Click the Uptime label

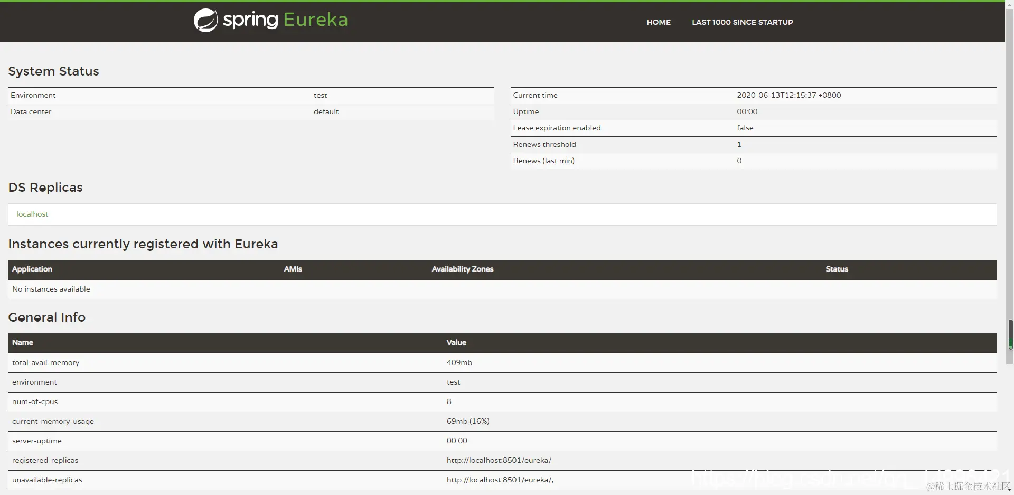(x=525, y=111)
